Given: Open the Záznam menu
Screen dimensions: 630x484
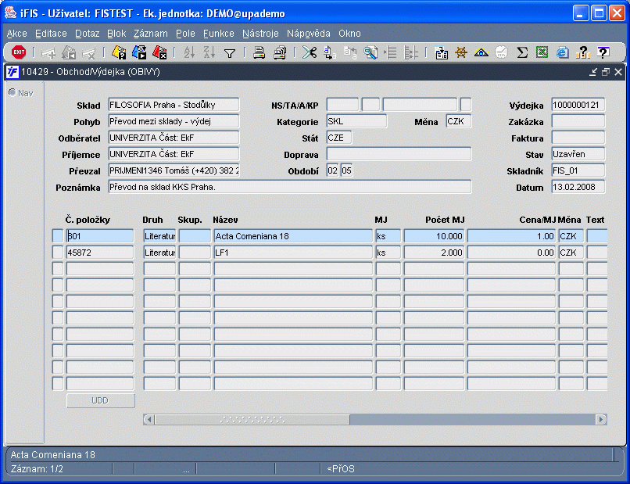Looking at the screenshot, I should 151,34.
